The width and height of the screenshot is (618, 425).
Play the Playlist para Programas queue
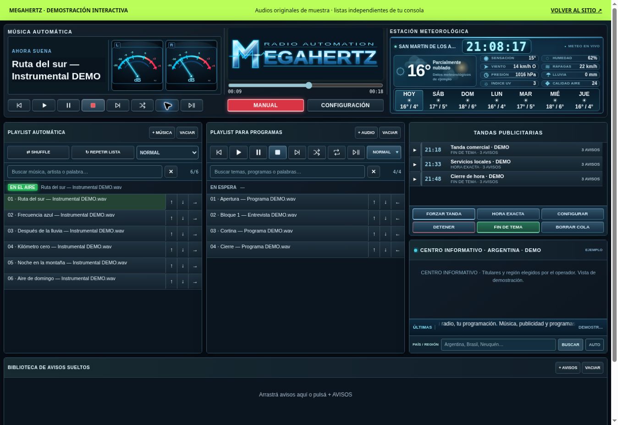238,152
